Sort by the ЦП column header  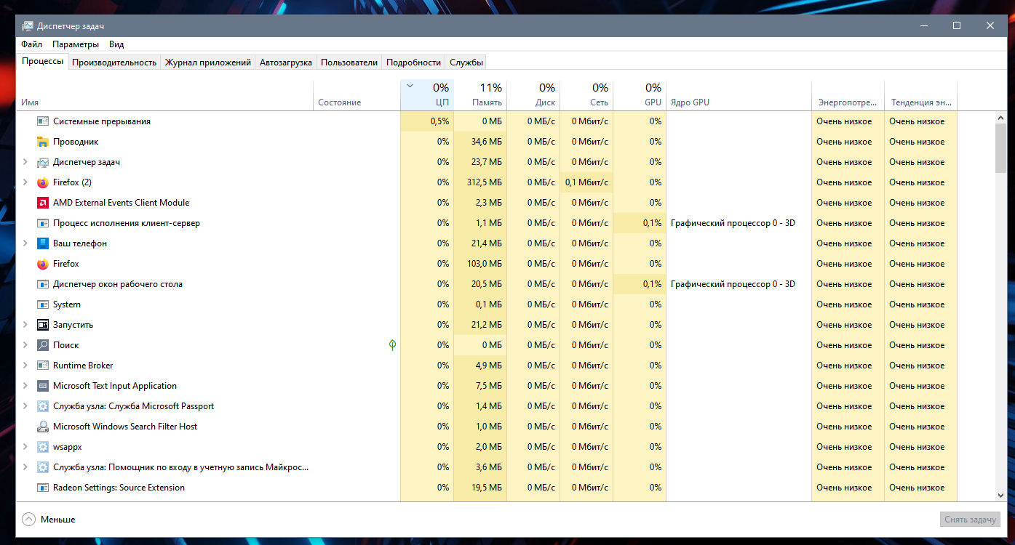pos(427,95)
